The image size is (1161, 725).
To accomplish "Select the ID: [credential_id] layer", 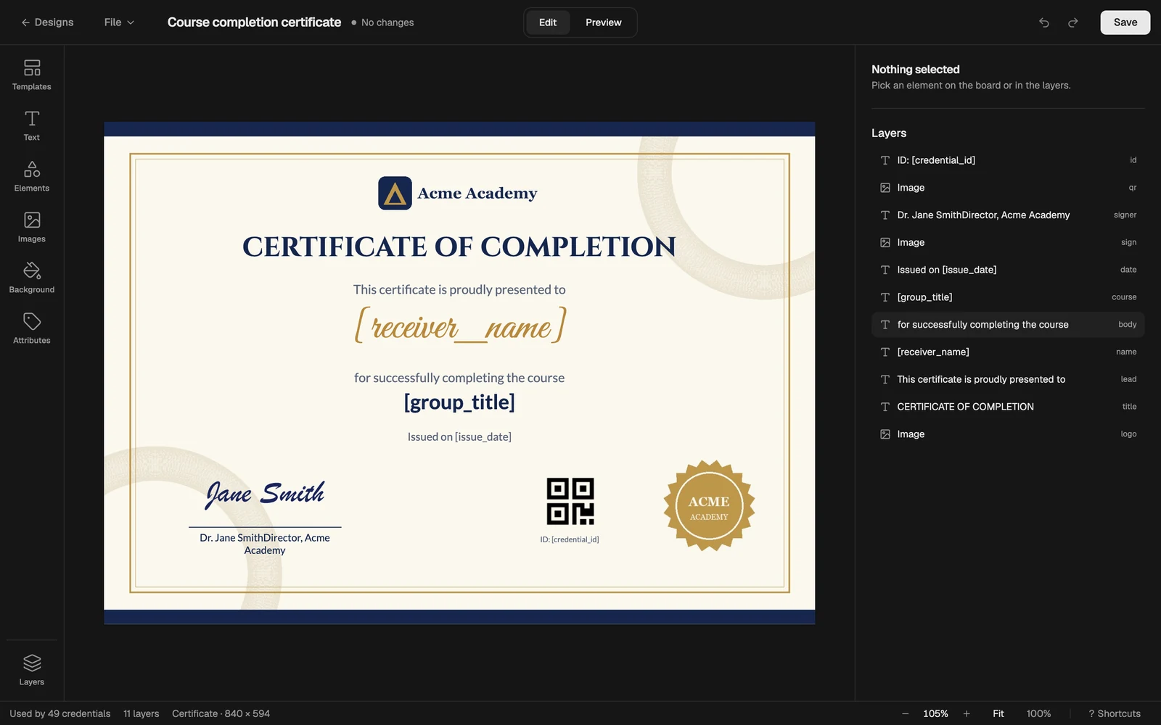I will point(1008,160).
